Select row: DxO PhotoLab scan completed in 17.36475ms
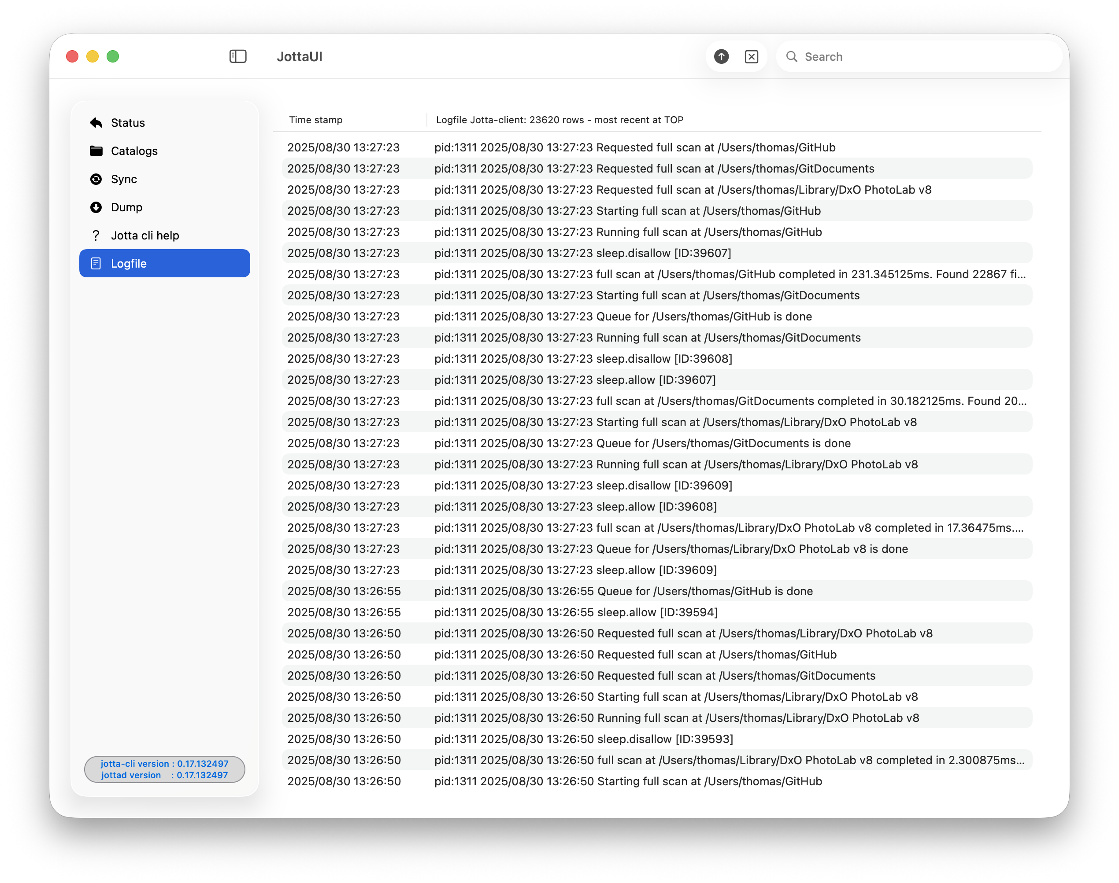The image size is (1119, 883). (x=657, y=528)
